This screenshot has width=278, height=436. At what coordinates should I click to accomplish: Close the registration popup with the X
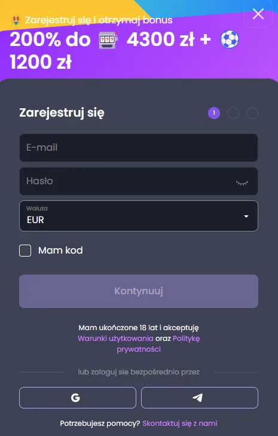[x=258, y=14]
